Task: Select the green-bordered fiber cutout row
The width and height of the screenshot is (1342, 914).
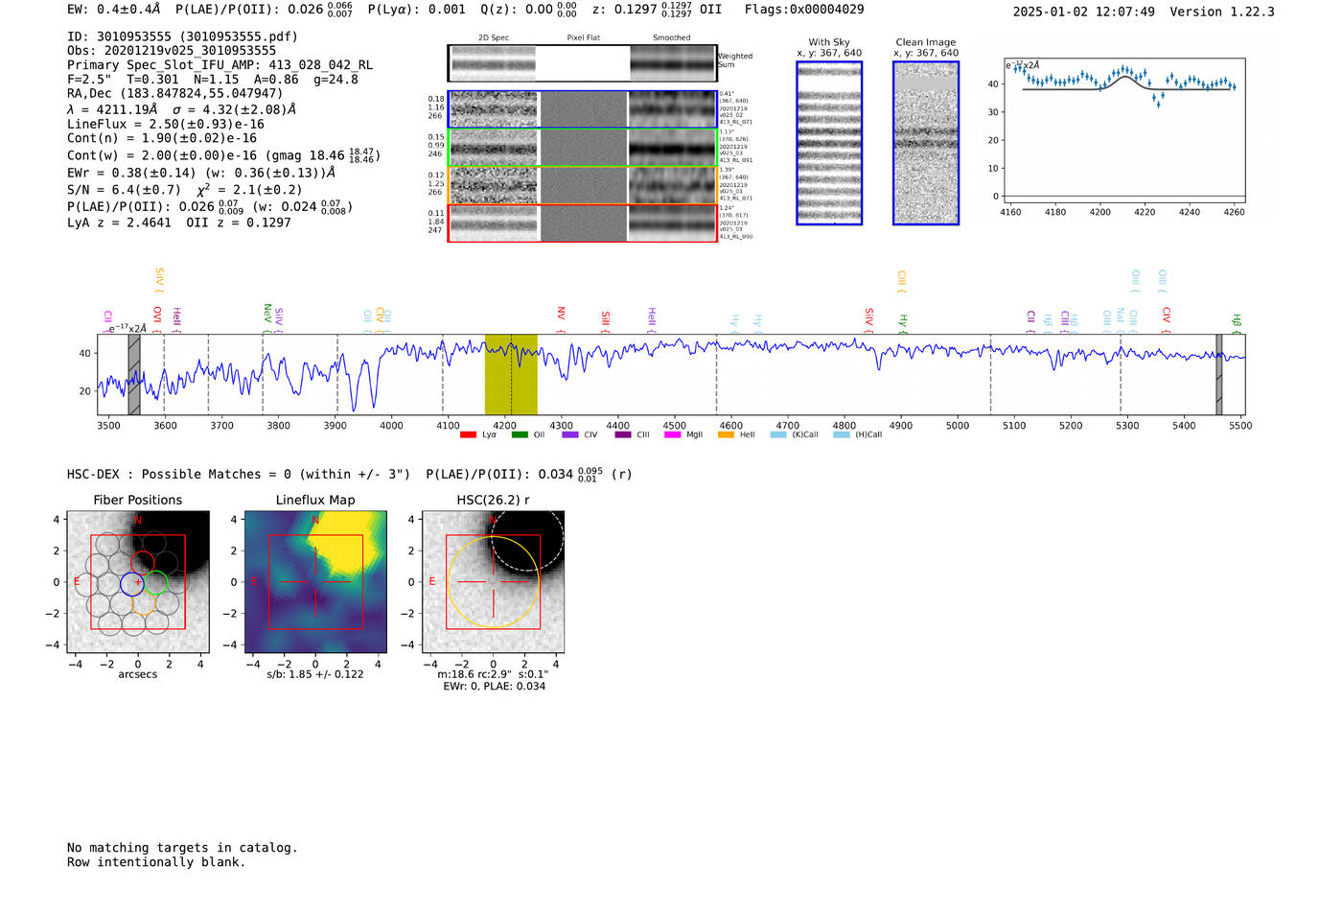Action: click(583, 148)
